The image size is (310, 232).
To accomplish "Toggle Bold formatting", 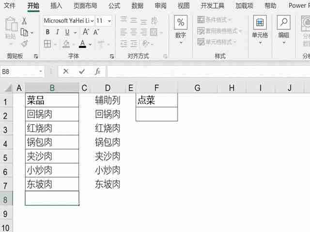I will tap(47, 32).
